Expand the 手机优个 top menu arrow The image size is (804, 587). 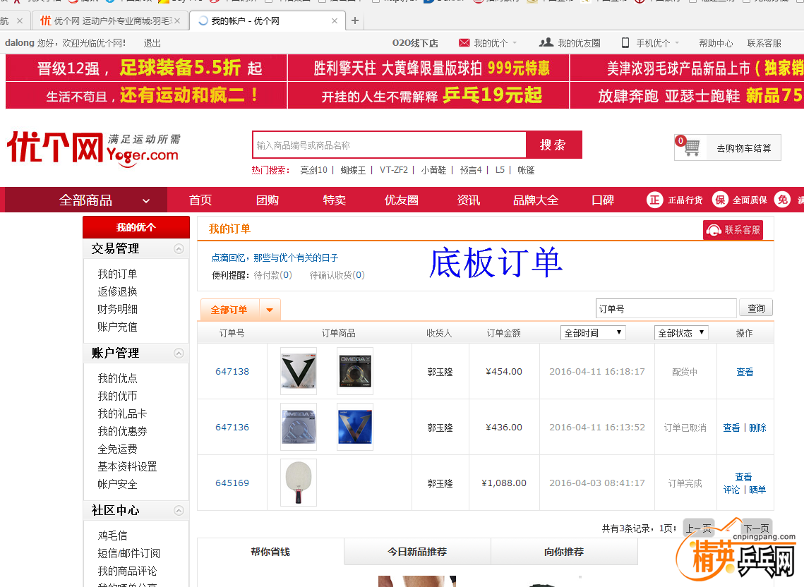tap(677, 43)
